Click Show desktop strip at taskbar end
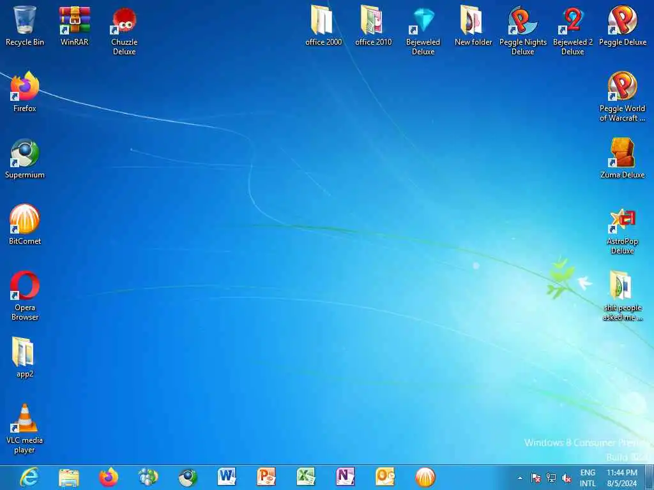The width and height of the screenshot is (654, 490). point(650,477)
